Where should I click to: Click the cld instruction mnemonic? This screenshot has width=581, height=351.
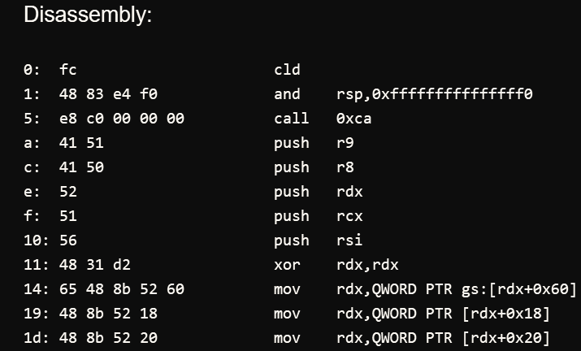point(288,70)
